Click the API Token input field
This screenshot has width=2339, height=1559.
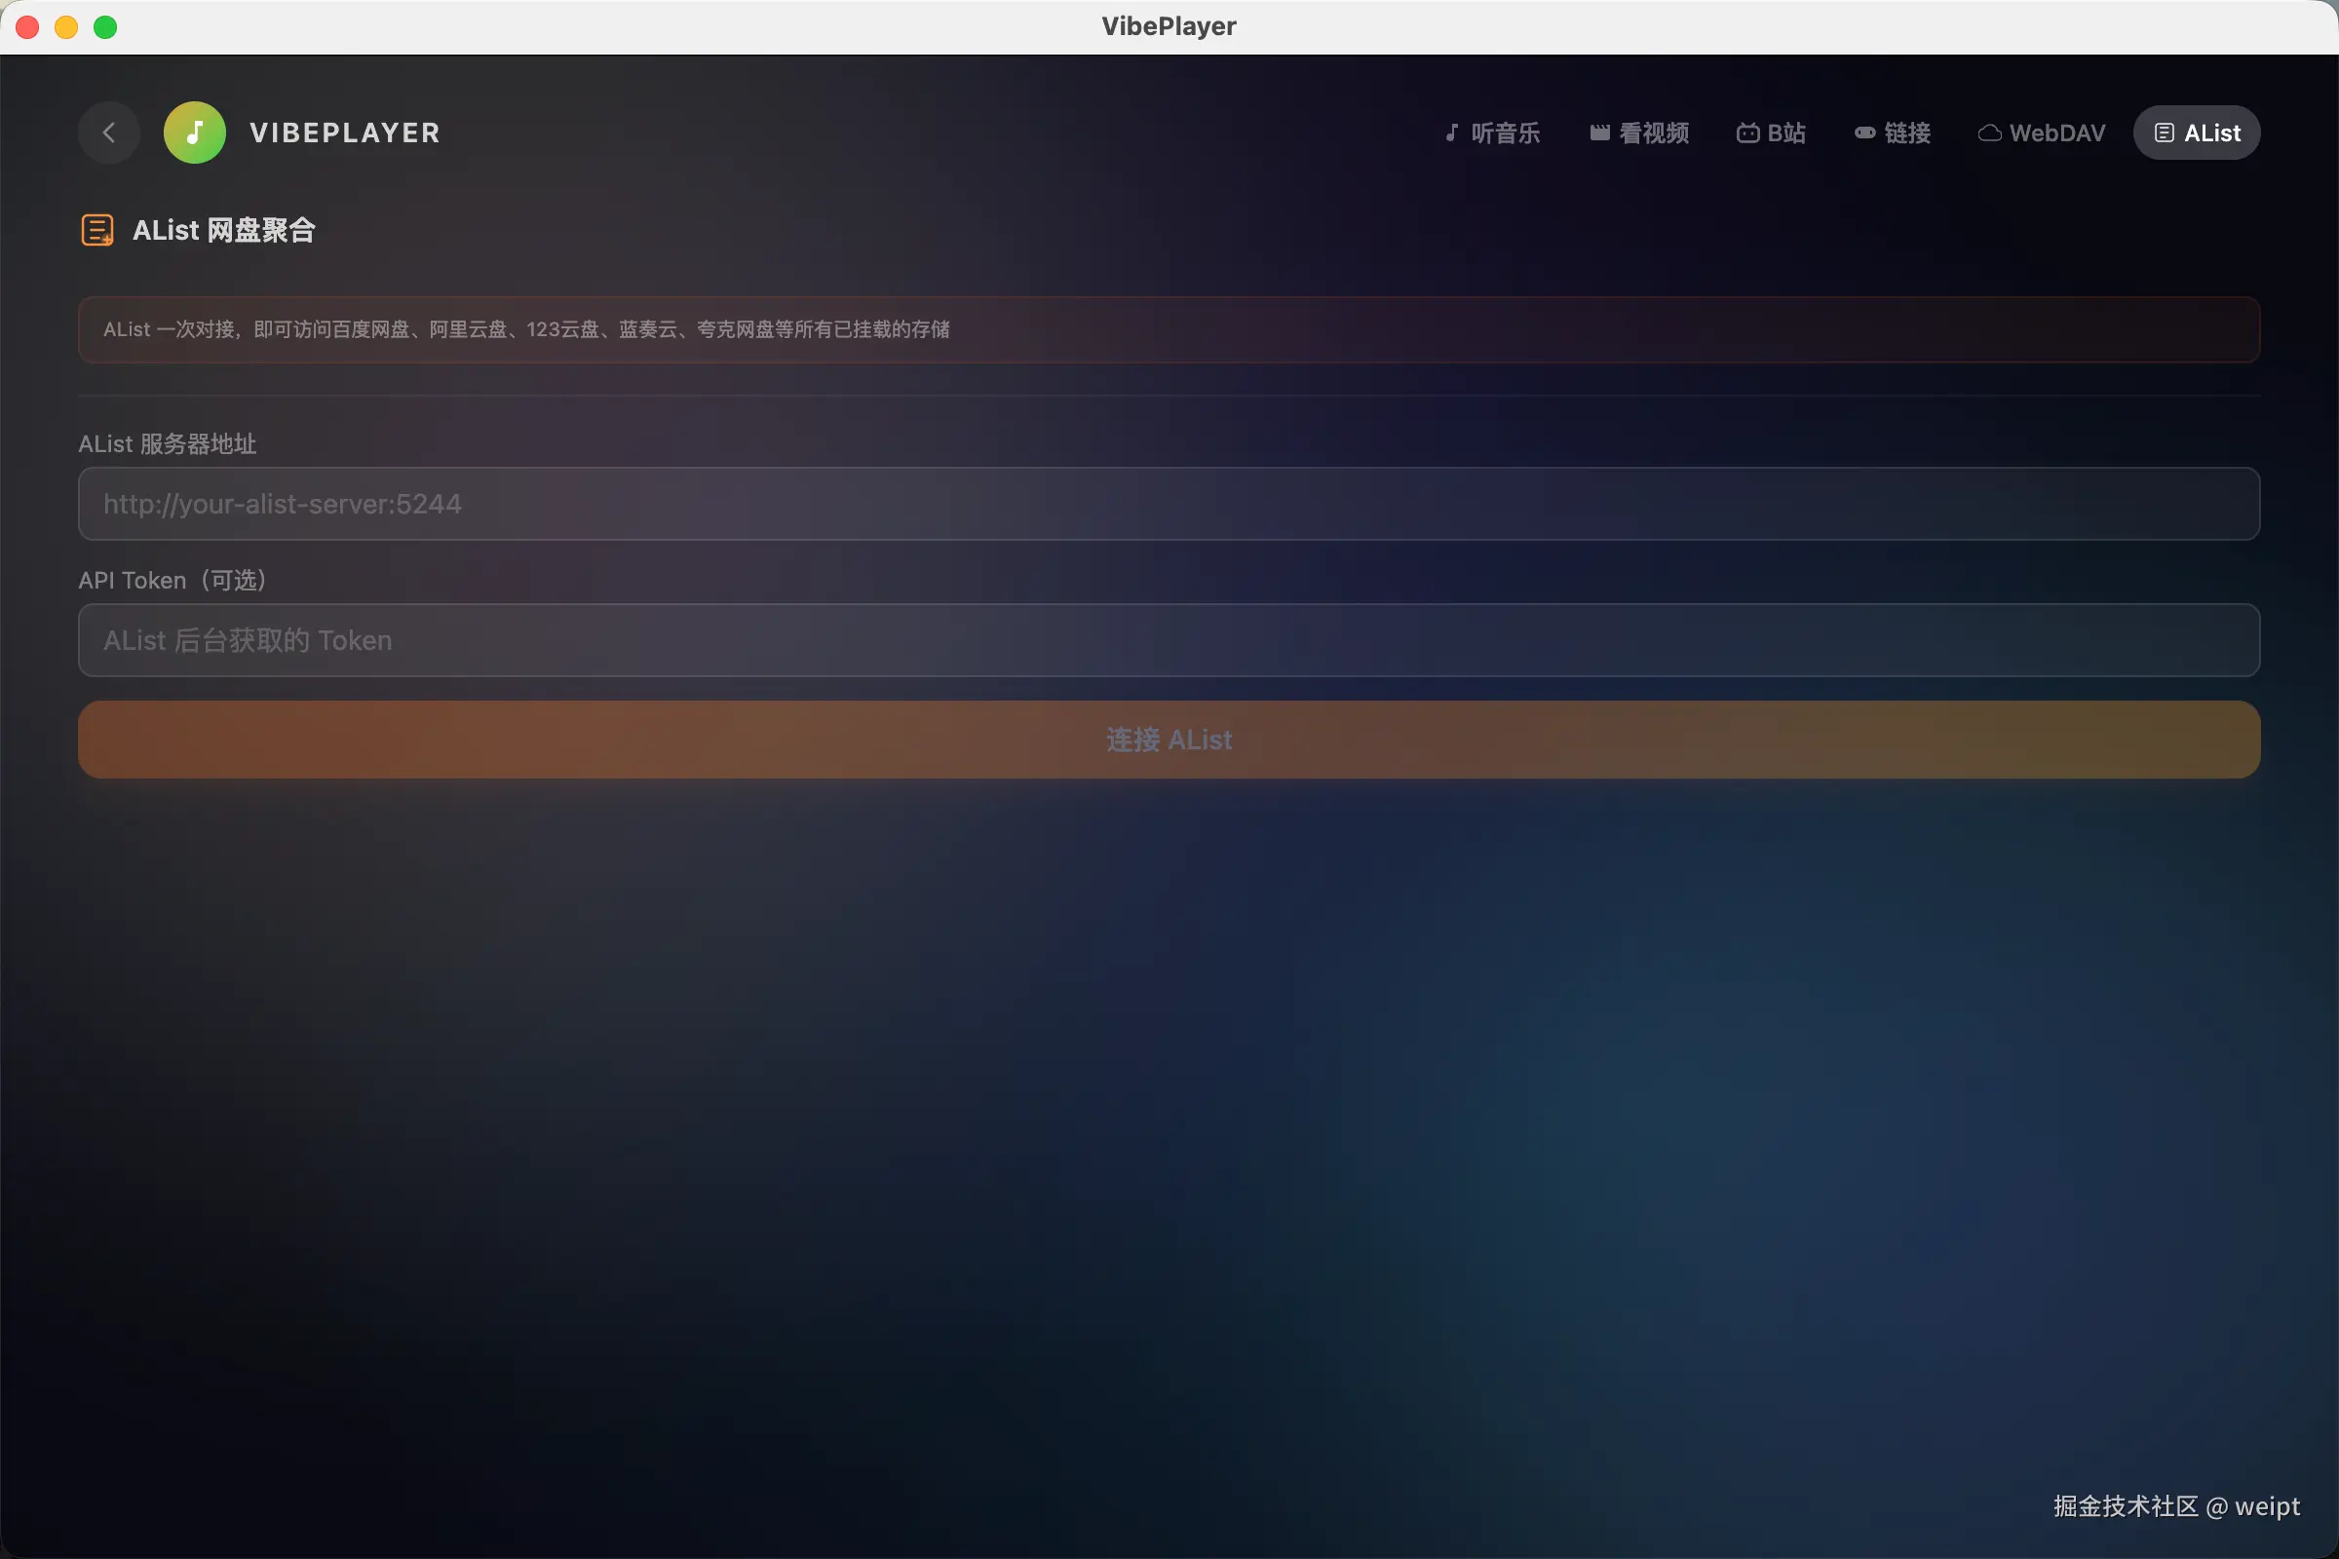(x=1169, y=640)
